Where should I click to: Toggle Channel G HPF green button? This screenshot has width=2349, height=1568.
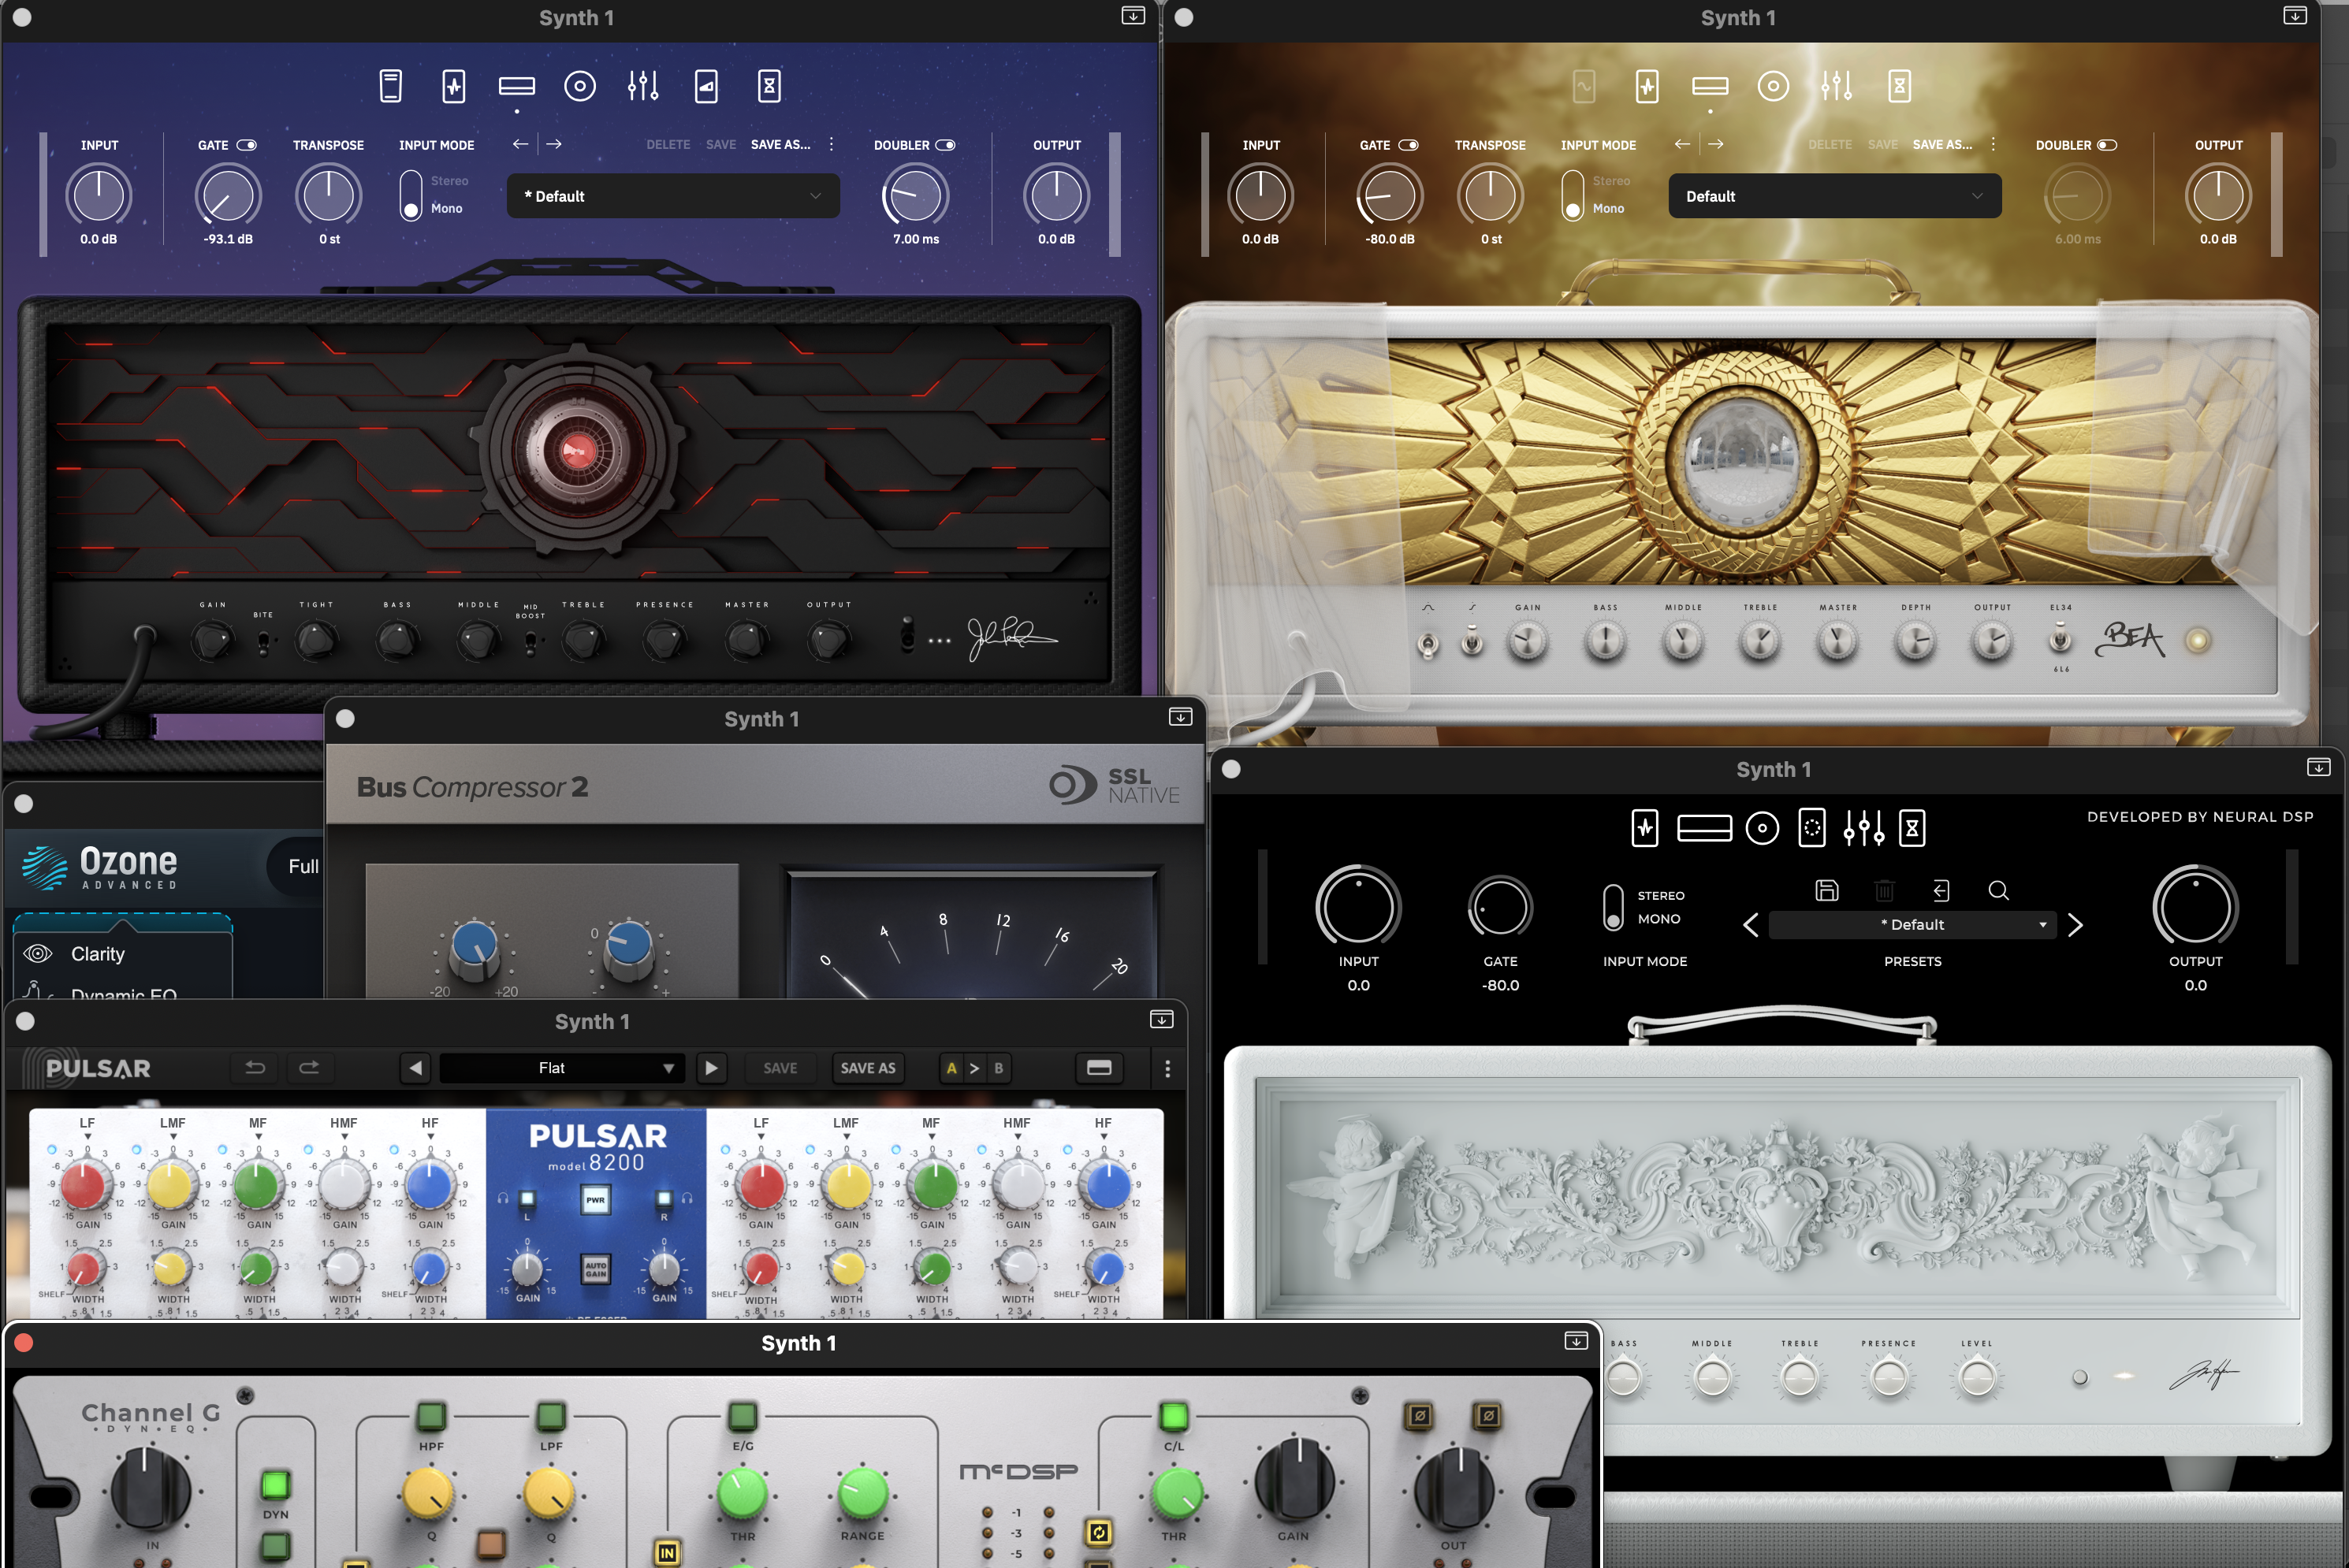pyautogui.click(x=431, y=1416)
